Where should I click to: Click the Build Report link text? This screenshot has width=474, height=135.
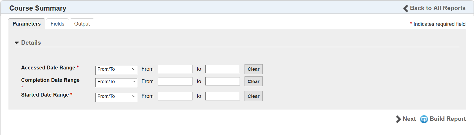click(448, 119)
